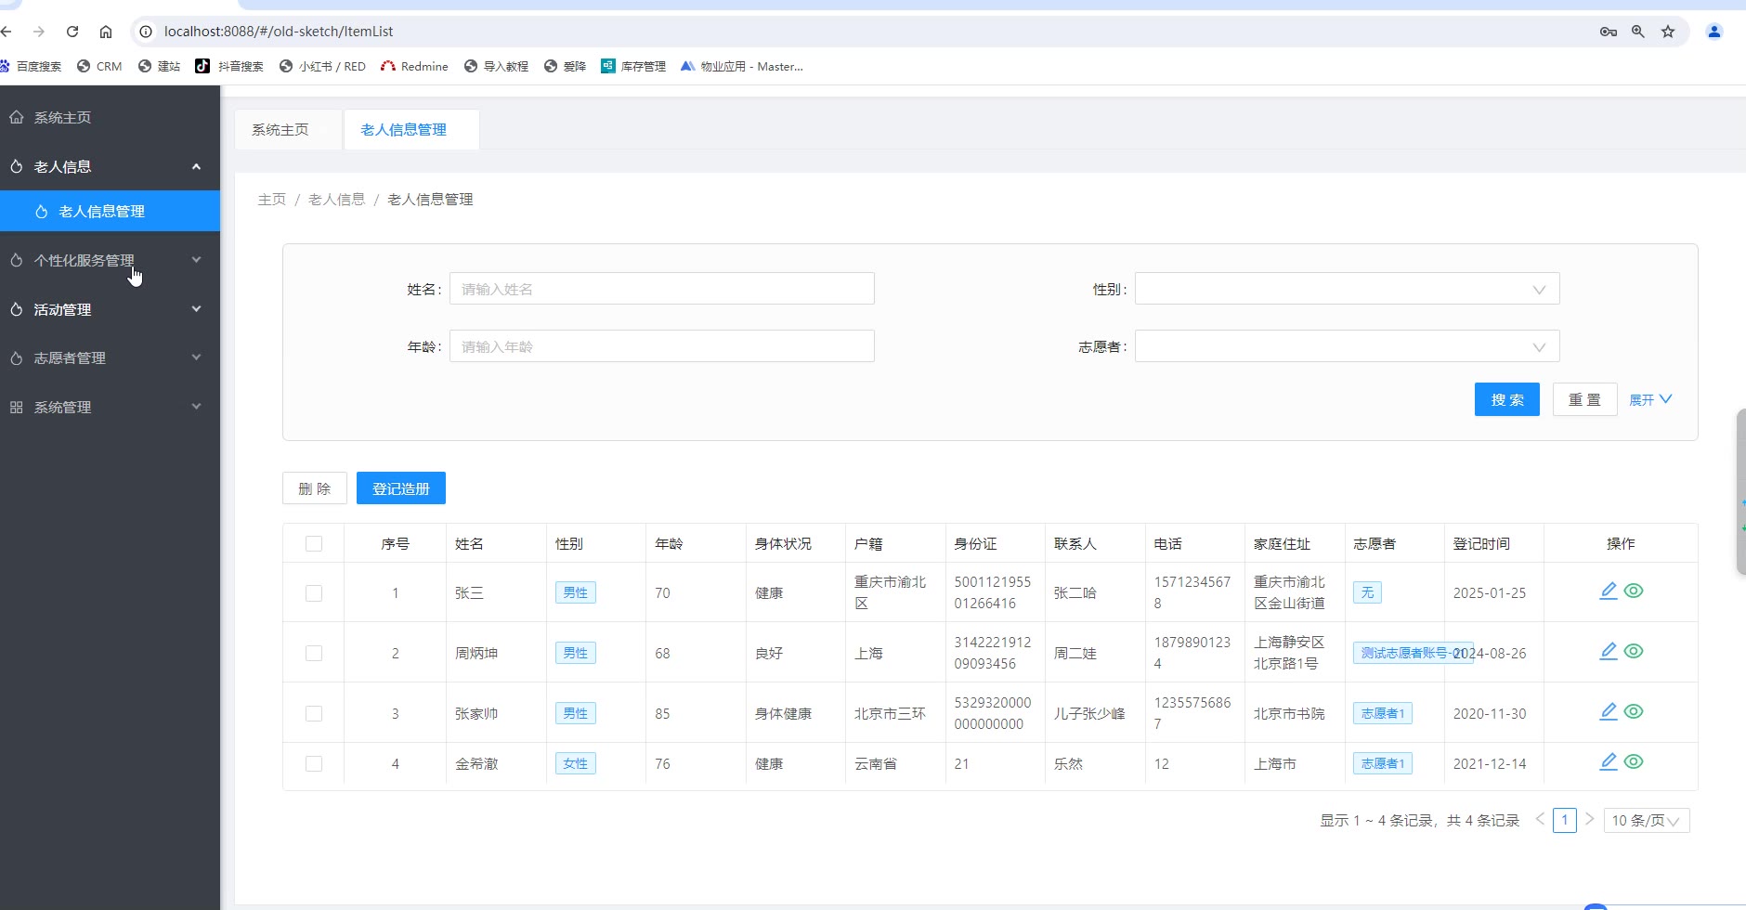Click the 姓名 input field
The image size is (1746, 910).
coord(661,289)
